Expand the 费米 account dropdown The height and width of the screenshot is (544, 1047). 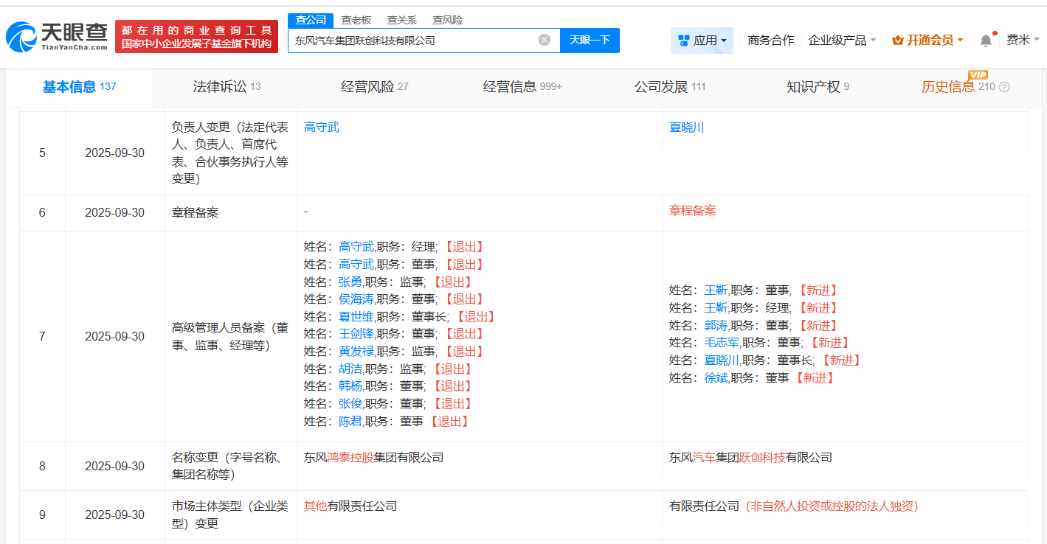tap(1020, 40)
